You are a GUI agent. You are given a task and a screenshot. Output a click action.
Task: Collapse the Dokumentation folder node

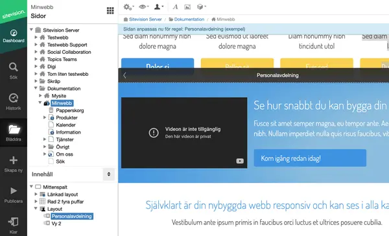point(36,88)
